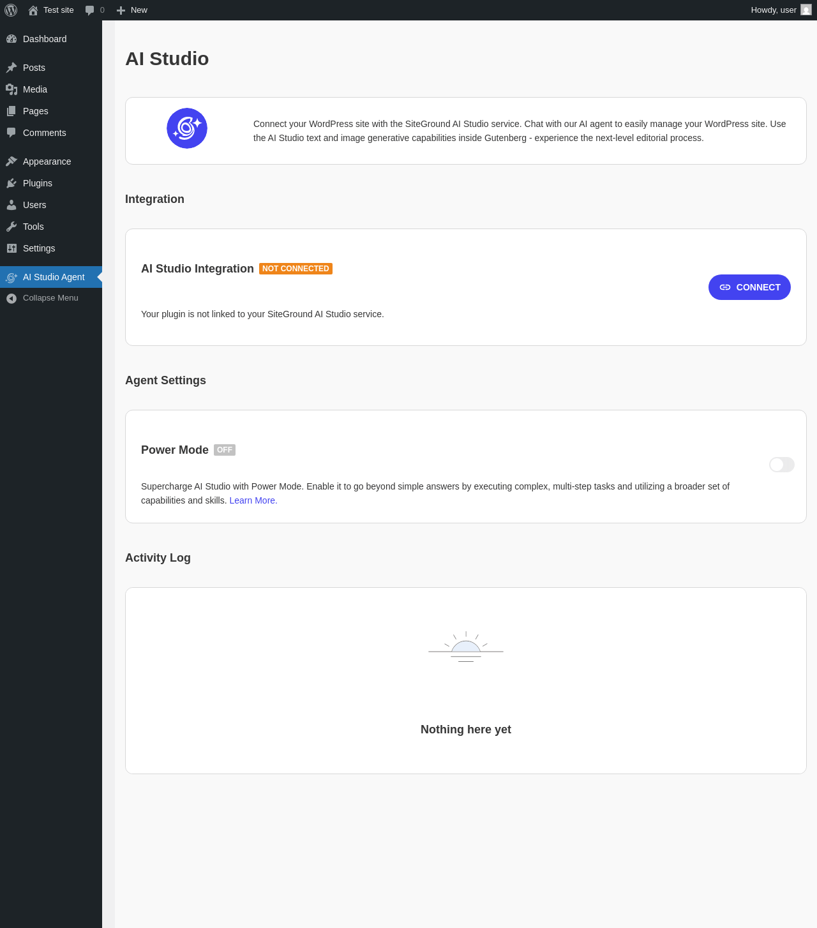This screenshot has height=928, width=817.
Task: Follow the Learn More link
Action: 253,500
